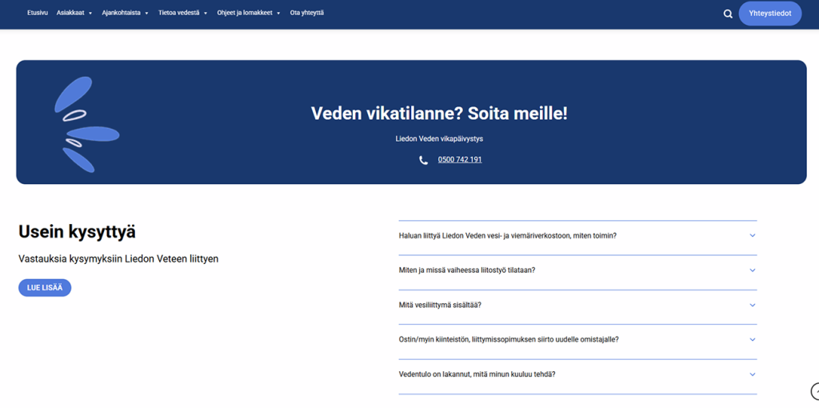Click question 'Miten ja missä vaiheessa liitostyö tilataan?'

point(466,270)
